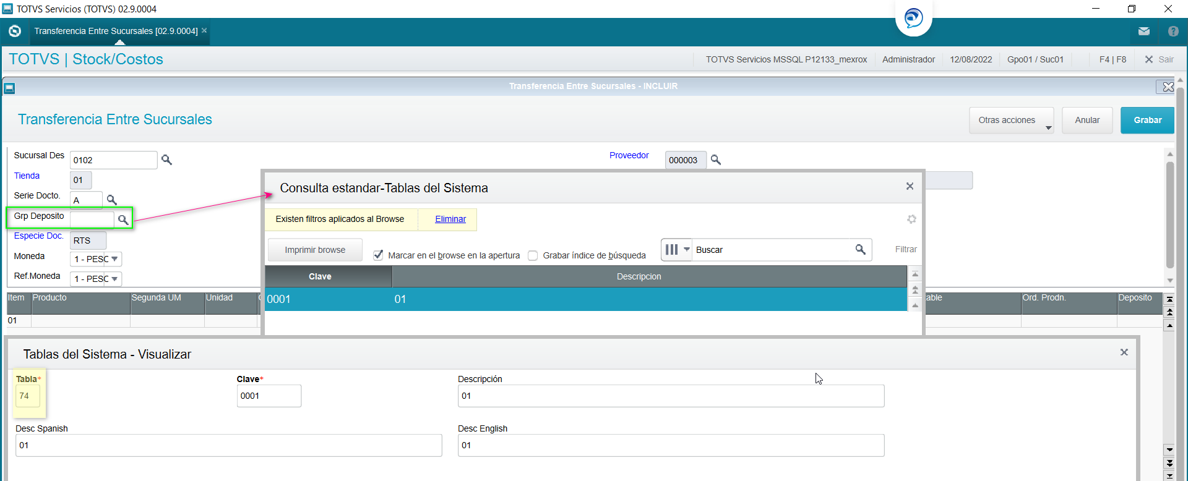This screenshot has width=1188, height=481.
Task: Click the Especie Doc. label link
Action: tap(38, 236)
